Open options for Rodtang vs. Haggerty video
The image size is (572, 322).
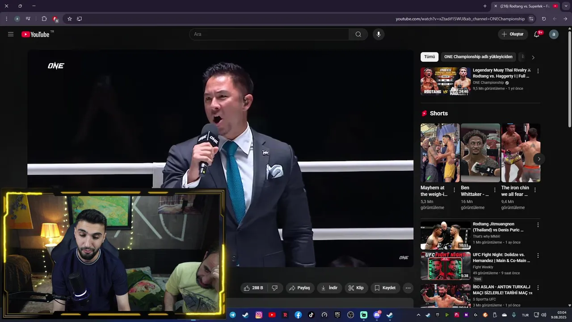[x=538, y=71]
